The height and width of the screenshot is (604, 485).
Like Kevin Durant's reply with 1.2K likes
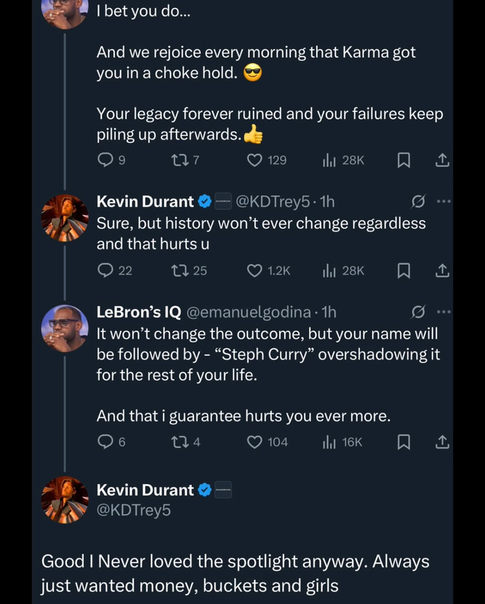tap(255, 271)
